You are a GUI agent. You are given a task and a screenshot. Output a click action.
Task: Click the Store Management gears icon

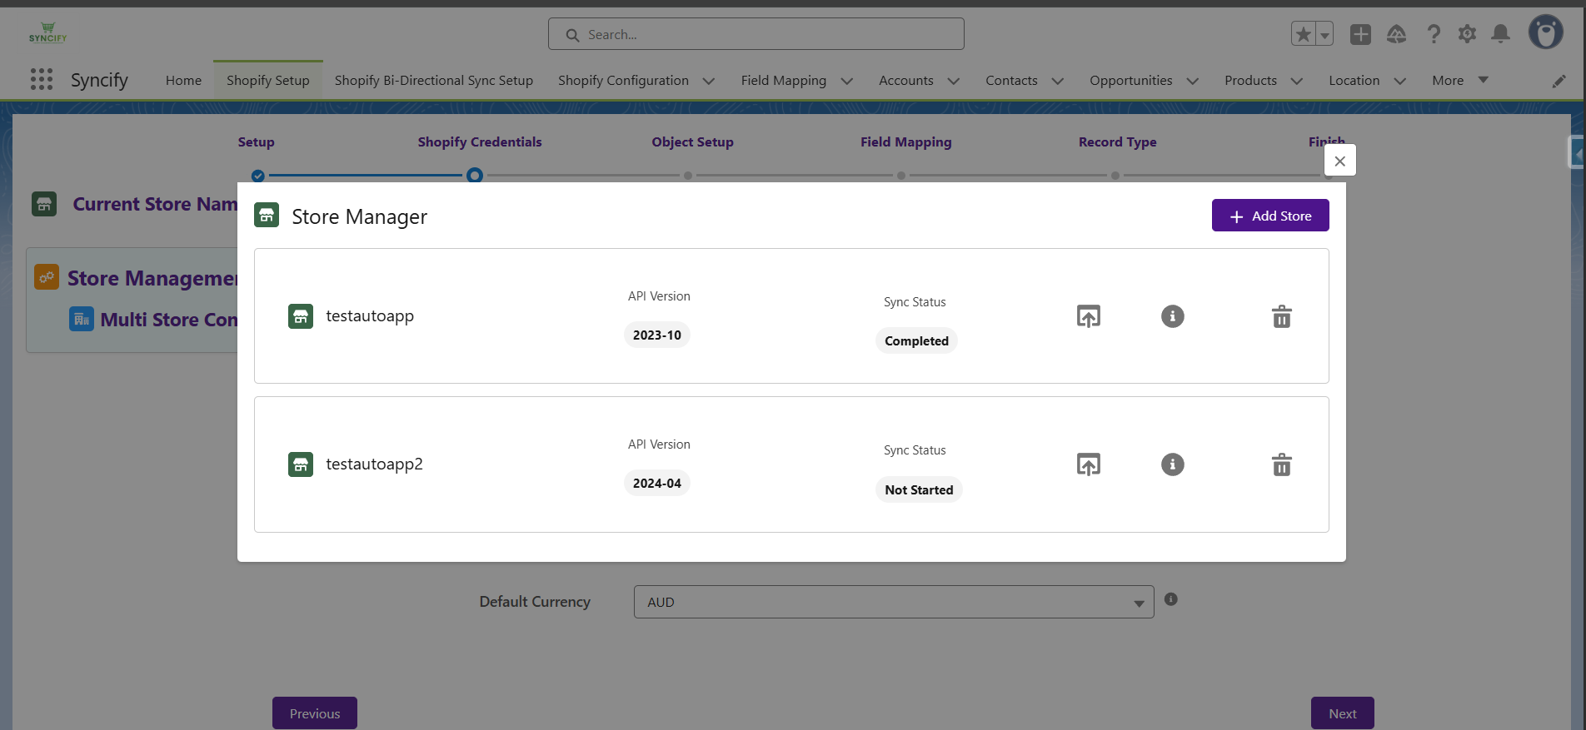point(47,277)
